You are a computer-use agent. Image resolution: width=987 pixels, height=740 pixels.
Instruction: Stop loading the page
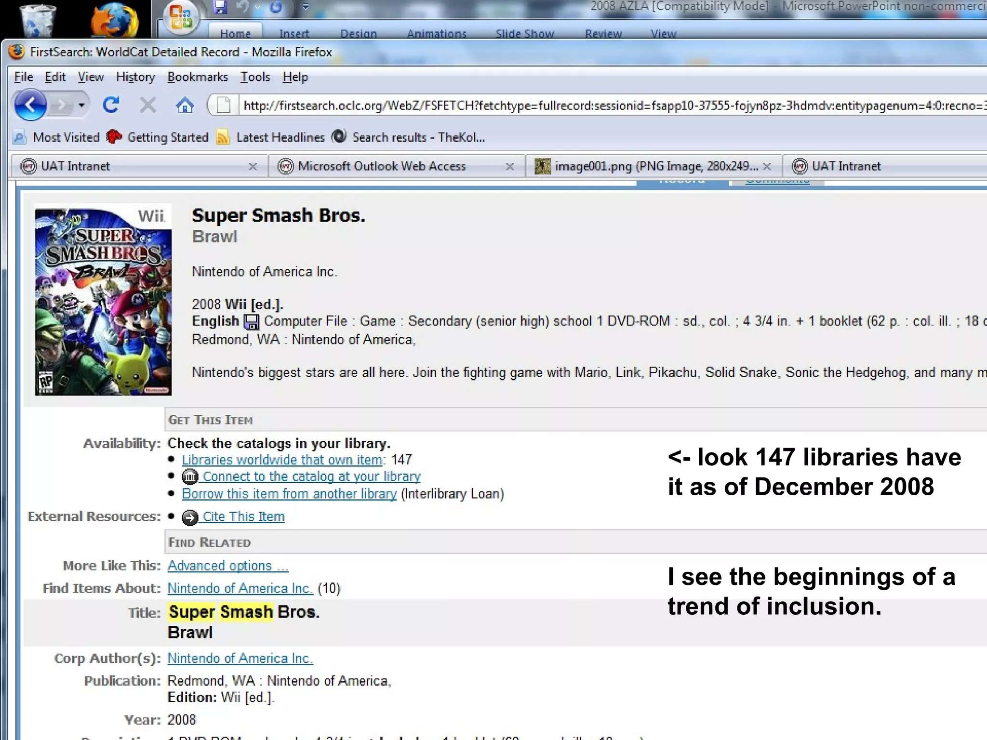tap(147, 105)
